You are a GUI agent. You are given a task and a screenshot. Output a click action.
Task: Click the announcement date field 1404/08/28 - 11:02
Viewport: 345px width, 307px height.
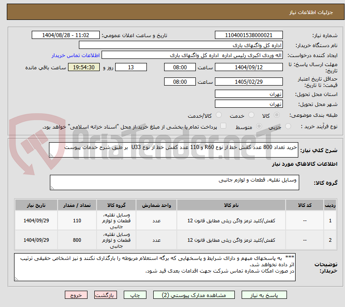[66, 35]
